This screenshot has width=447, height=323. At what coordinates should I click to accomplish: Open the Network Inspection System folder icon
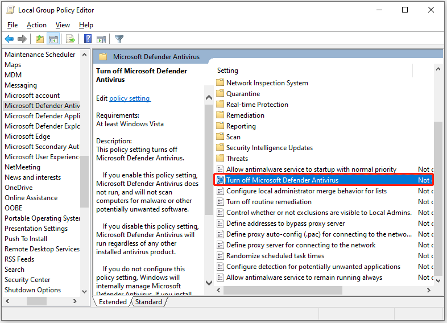pyautogui.click(x=220, y=82)
